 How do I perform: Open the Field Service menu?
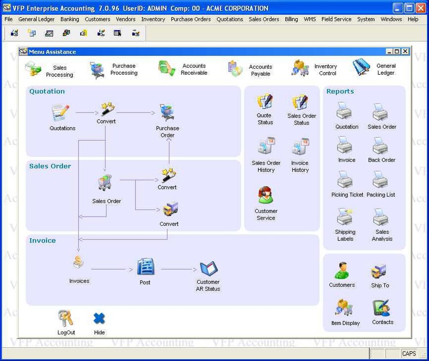pyautogui.click(x=336, y=19)
